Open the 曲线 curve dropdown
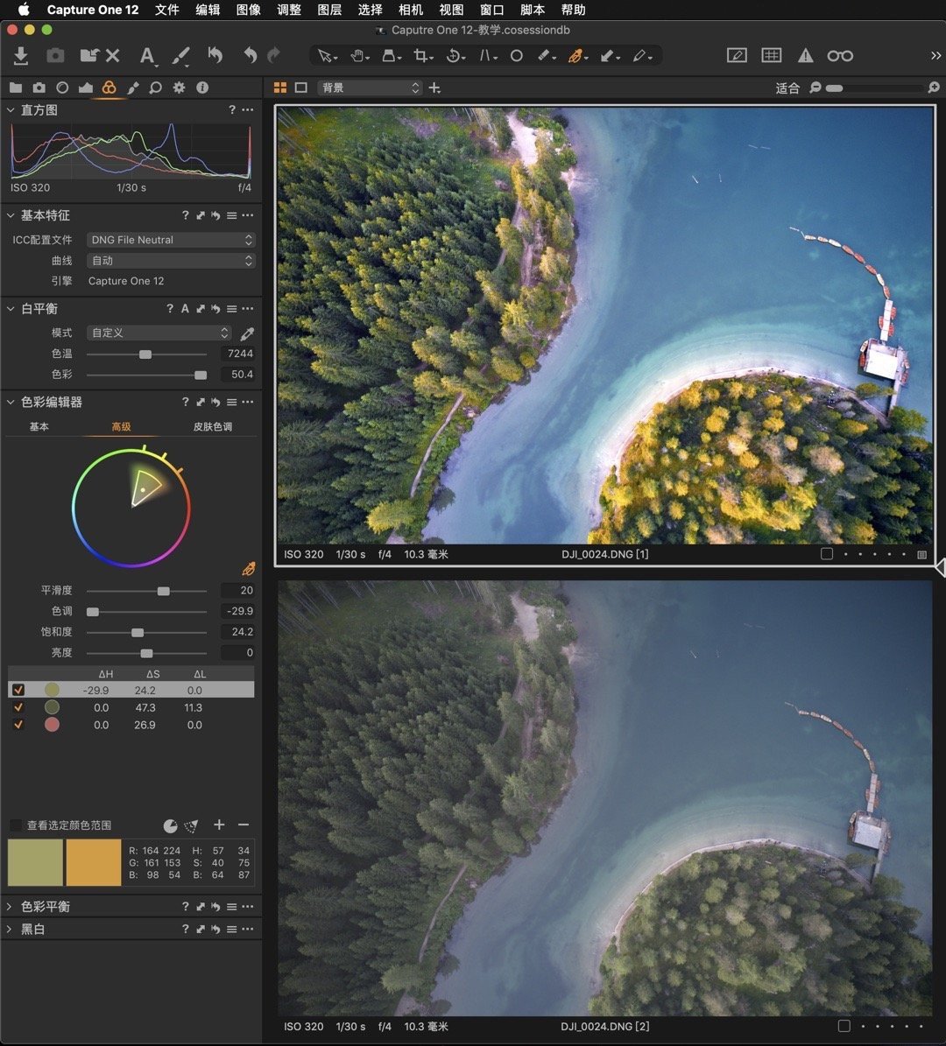Viewport: 946px width, 1046px height. pyautogui.click(x=171, y=261)
